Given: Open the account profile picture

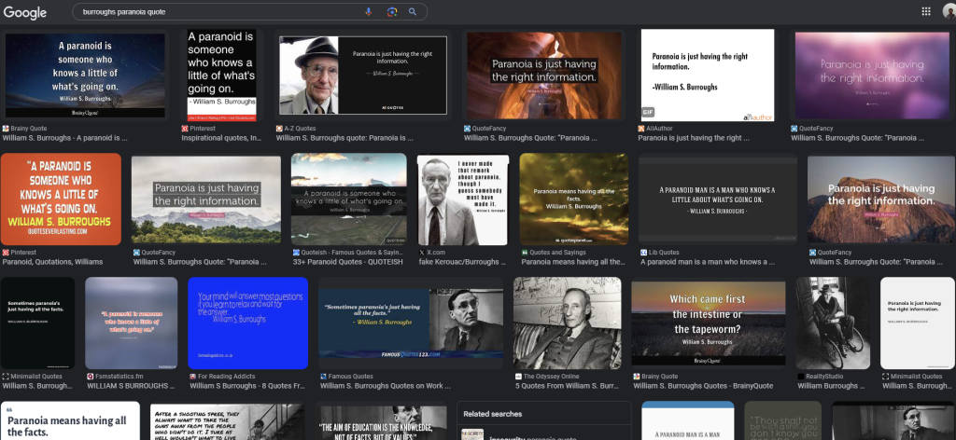Looking at the screenshot, I should pos(949,12).
